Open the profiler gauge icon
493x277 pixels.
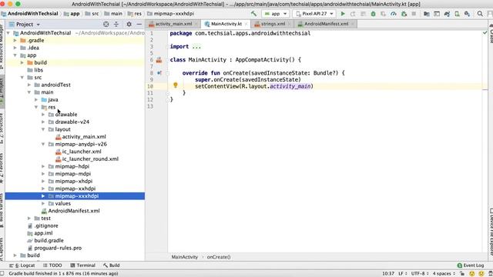pyautogui.click(x=394, y=14)
